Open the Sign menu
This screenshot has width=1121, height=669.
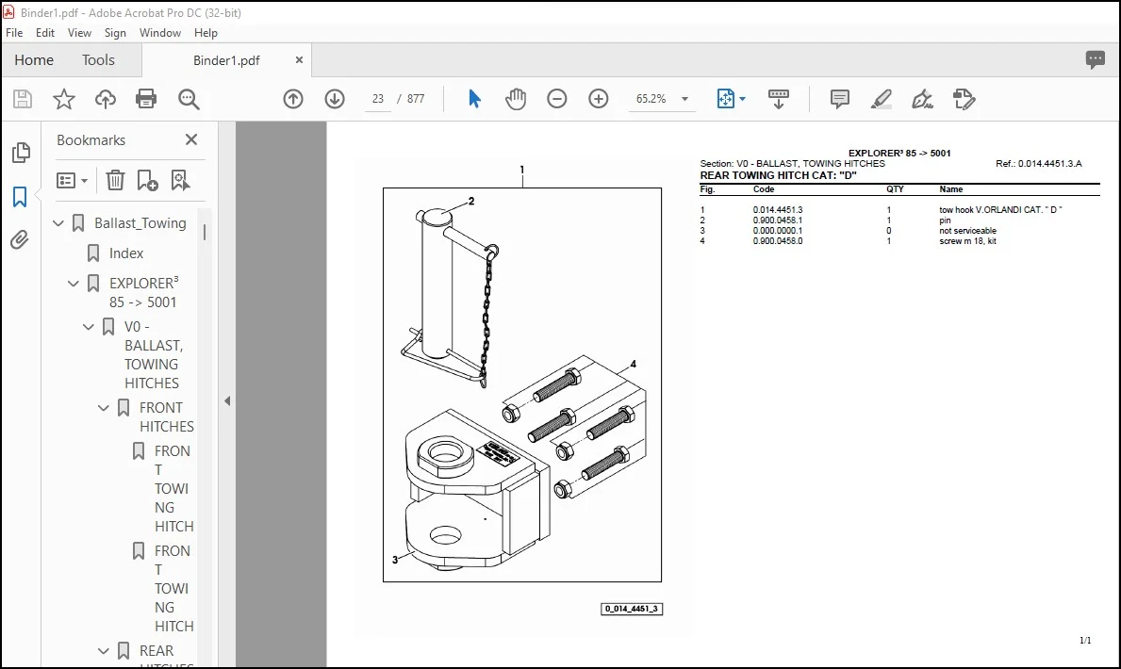pyautogui.click(x=115, y=33)
